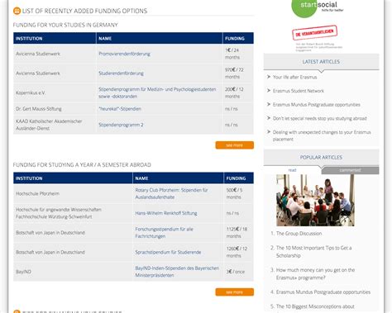
Task: Open Rotary Club Pforzheim Stipendien link
Action: point(171,193)
